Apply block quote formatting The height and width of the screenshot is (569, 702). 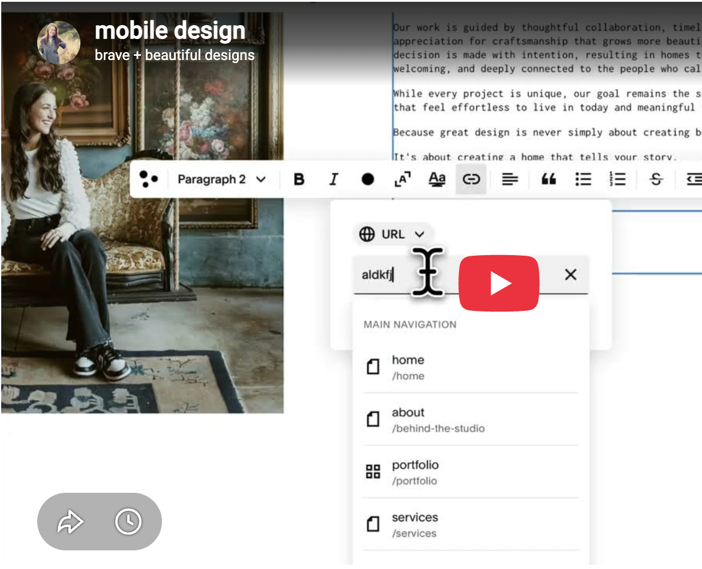pos(548,179)
